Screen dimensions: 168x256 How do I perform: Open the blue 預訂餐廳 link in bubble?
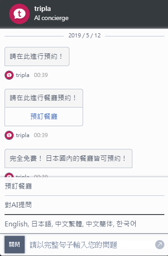(x=44, y=117)
